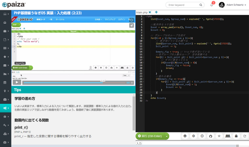
Task: Click the video's 実行 run button
Action: [x=20, y=68]
